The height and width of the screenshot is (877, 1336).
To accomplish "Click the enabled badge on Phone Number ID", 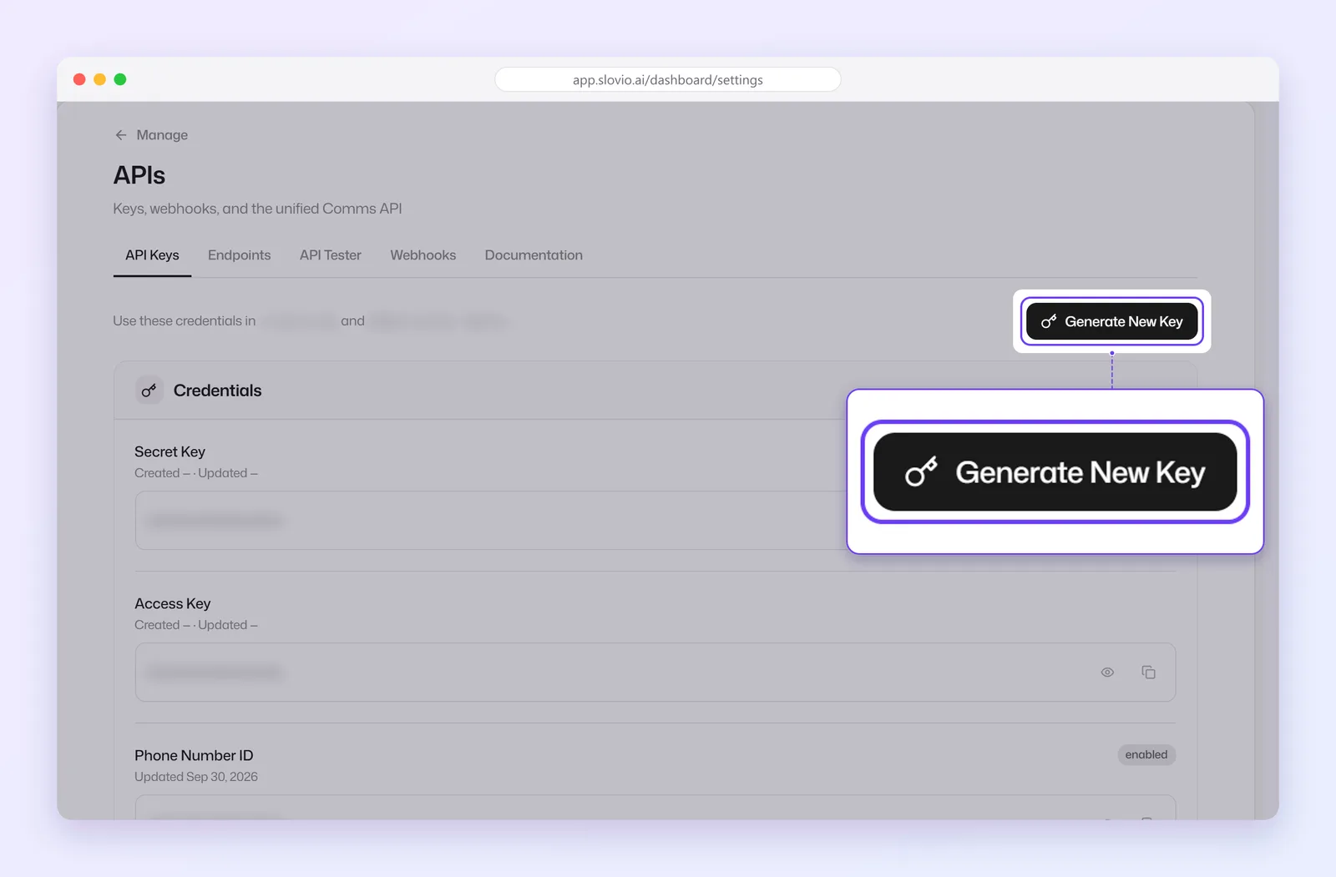I will tap(1146, 755).
